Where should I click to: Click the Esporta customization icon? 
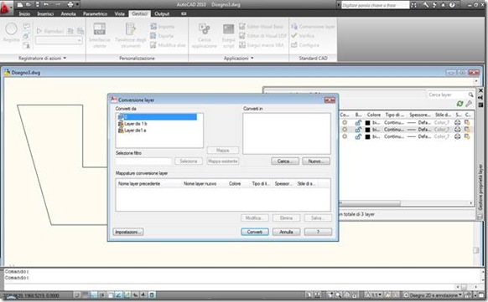[x=153, y=36]
